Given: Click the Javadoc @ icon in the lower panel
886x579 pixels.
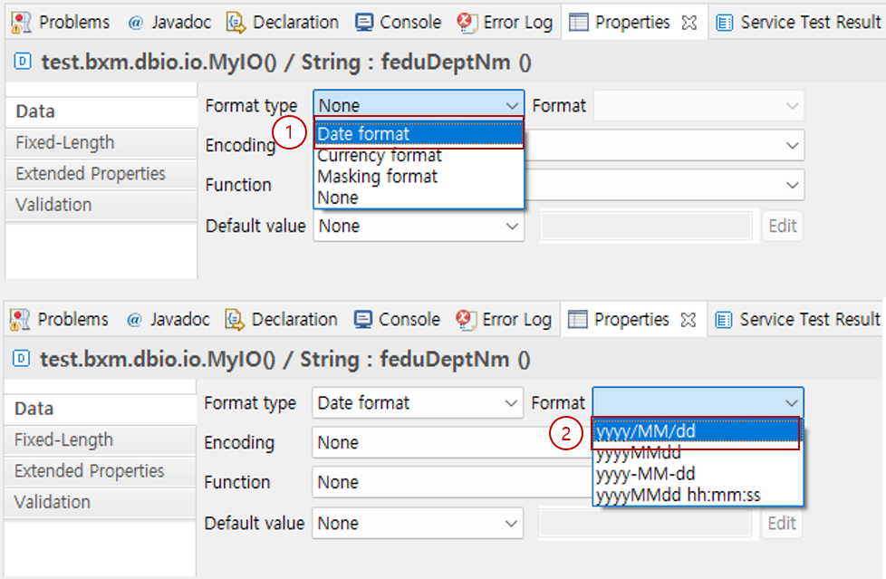Looking at the screenshot, I should 135,320.
